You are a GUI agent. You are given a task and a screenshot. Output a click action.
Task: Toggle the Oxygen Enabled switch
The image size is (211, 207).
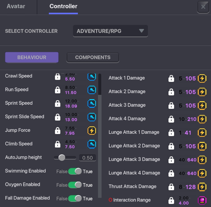pos(75,185)
